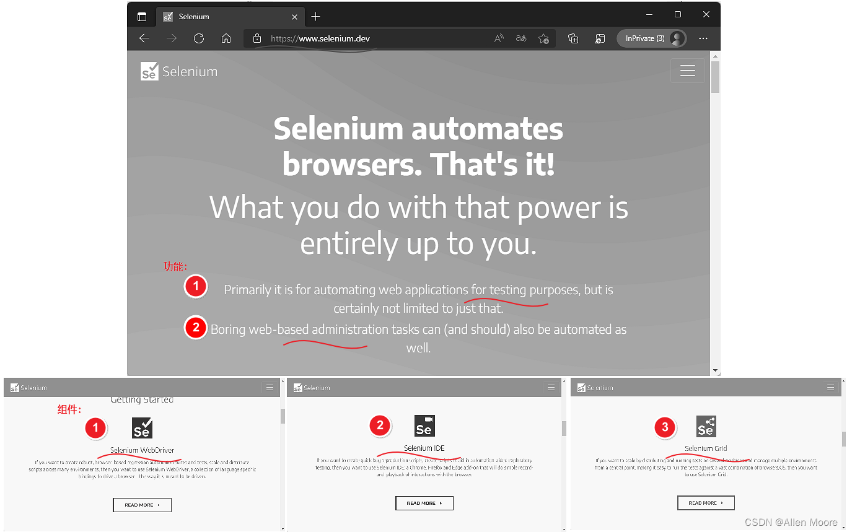Minimize the browser window
The image size is (847, 532).
pos(649,14)
